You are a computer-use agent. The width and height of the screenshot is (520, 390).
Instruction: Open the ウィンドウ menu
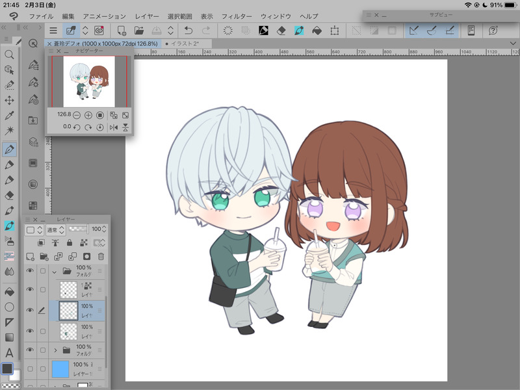(x=275, y=16)
